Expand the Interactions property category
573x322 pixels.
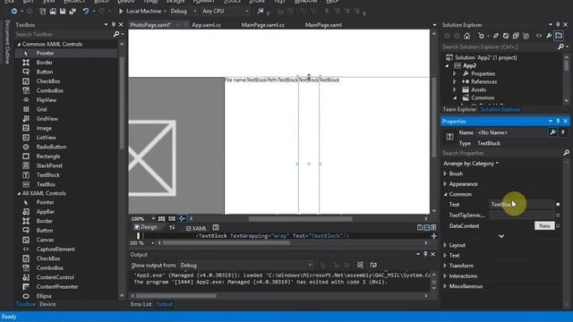[x=445, y=276]
